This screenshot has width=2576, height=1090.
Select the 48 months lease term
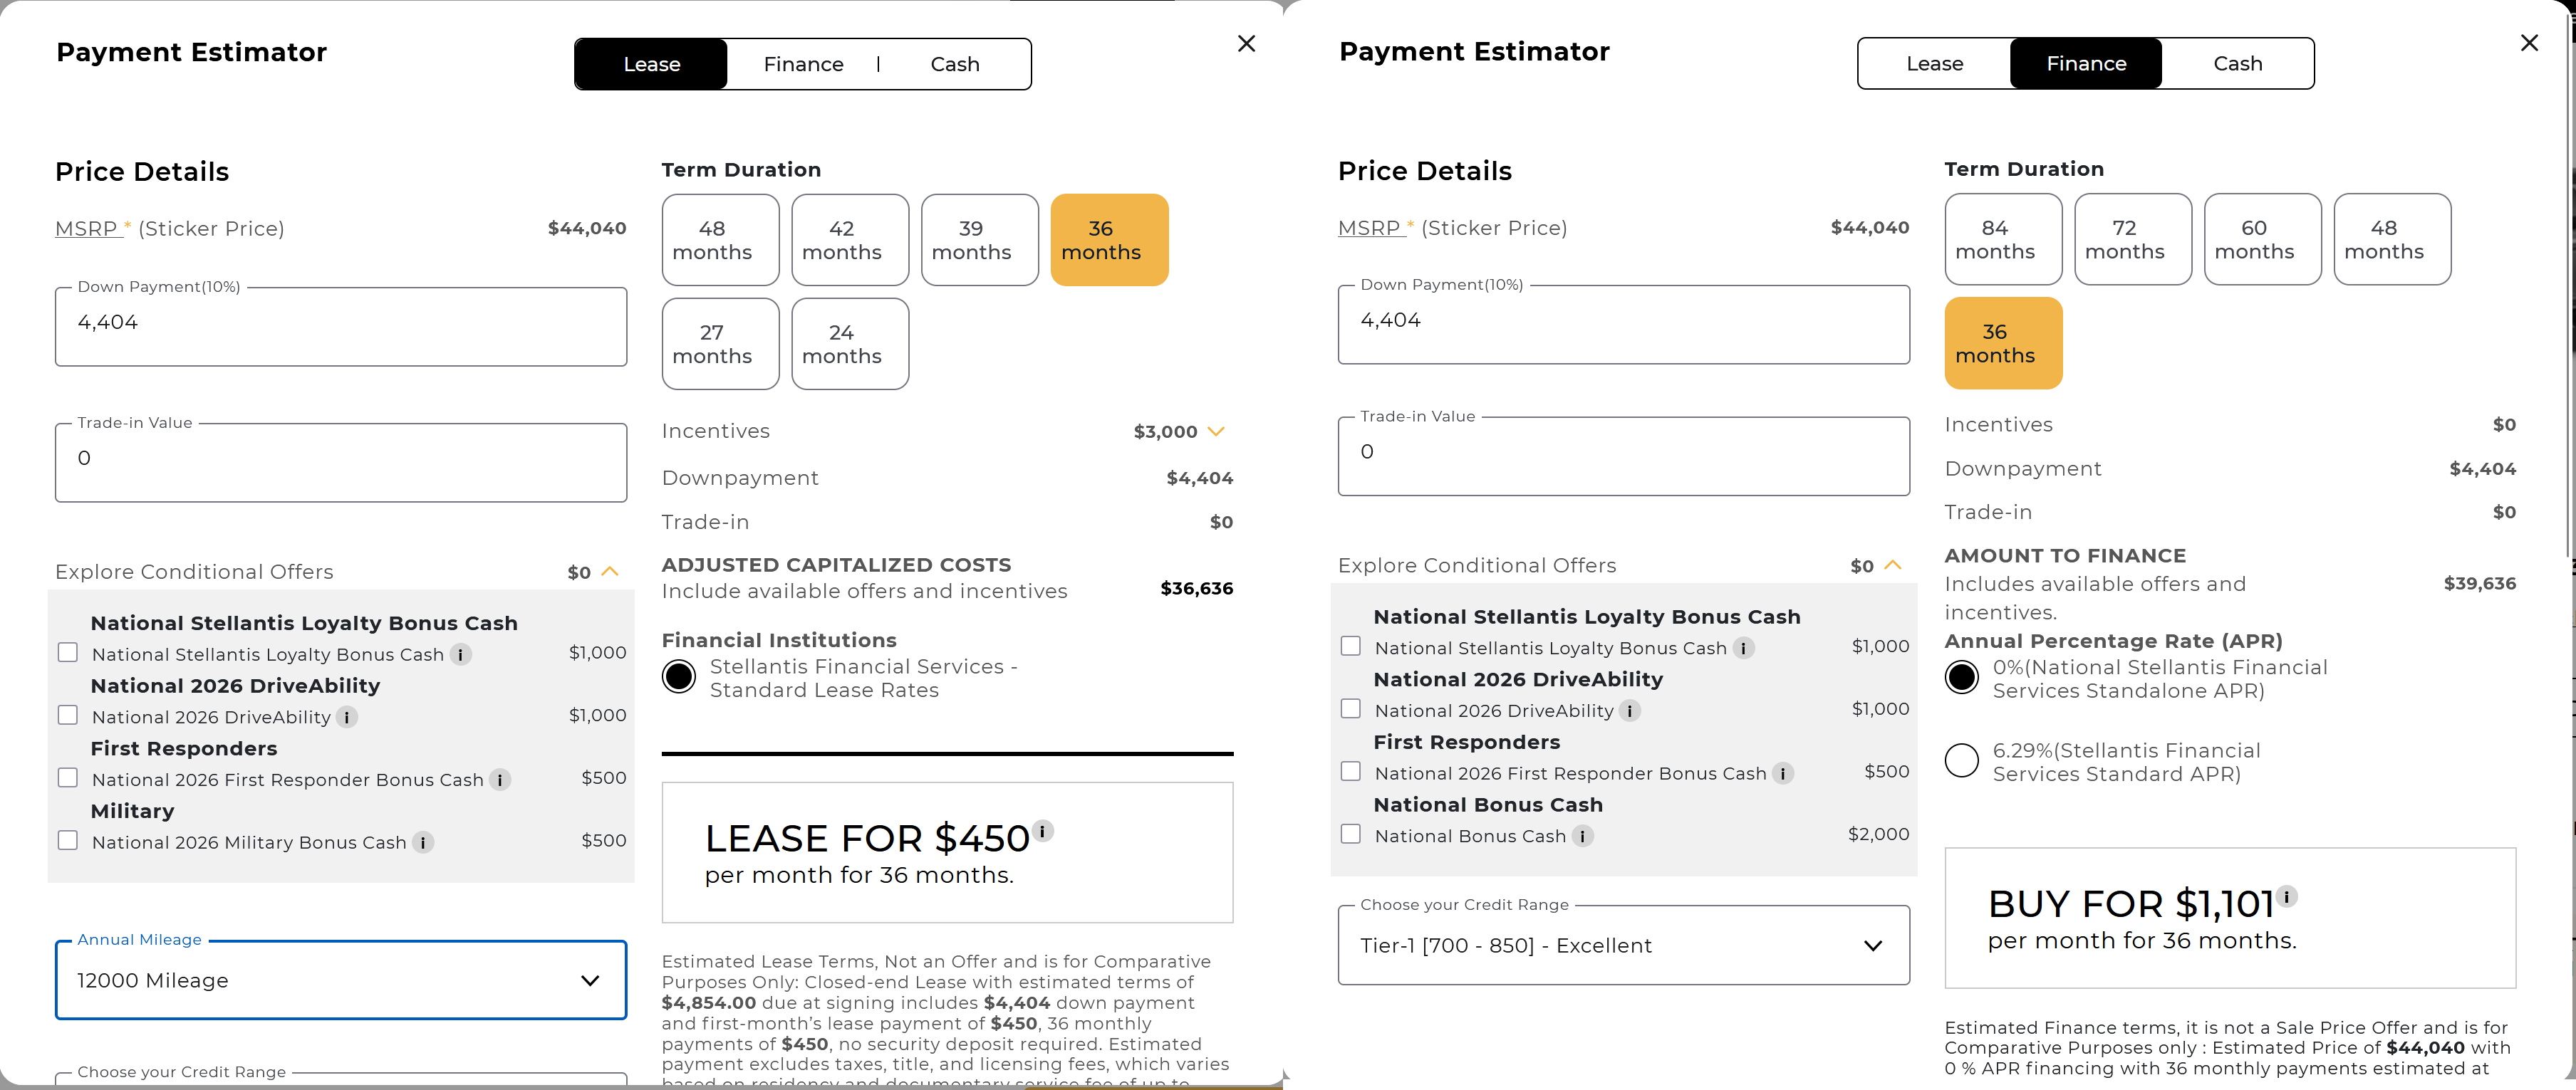[721, 240]
